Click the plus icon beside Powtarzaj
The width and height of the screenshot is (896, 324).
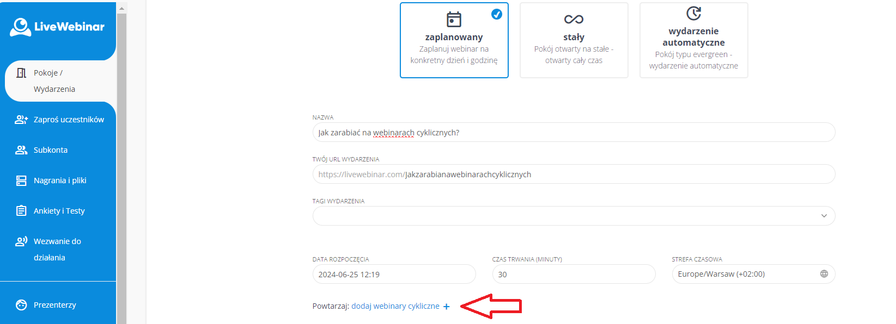pos(447,307)
